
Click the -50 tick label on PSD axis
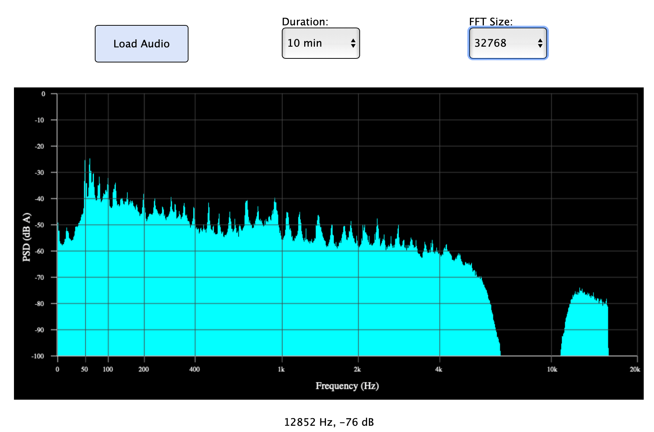[39, 225]
